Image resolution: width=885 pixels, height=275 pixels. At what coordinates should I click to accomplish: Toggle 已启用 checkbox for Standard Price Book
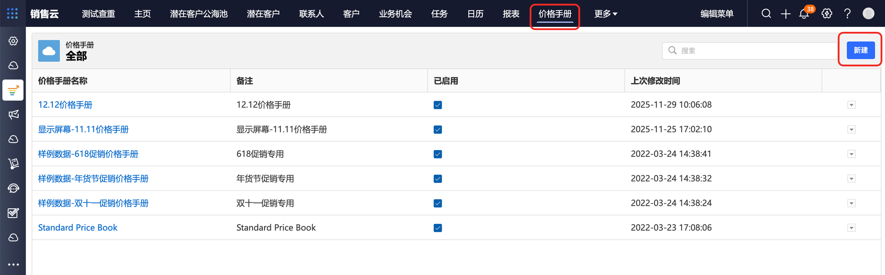[x=438, y=228]
